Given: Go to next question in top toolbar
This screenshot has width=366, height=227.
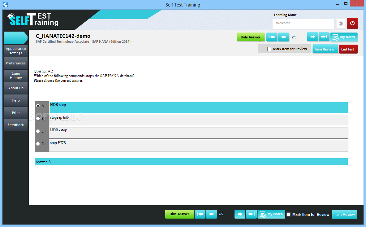Looking at the screenshot, I should (312, 37).
